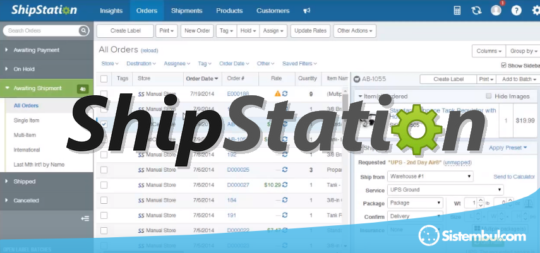Open the Ship from Warehouse #1 dropdown
Screen dimensions: 540x253
430,176
